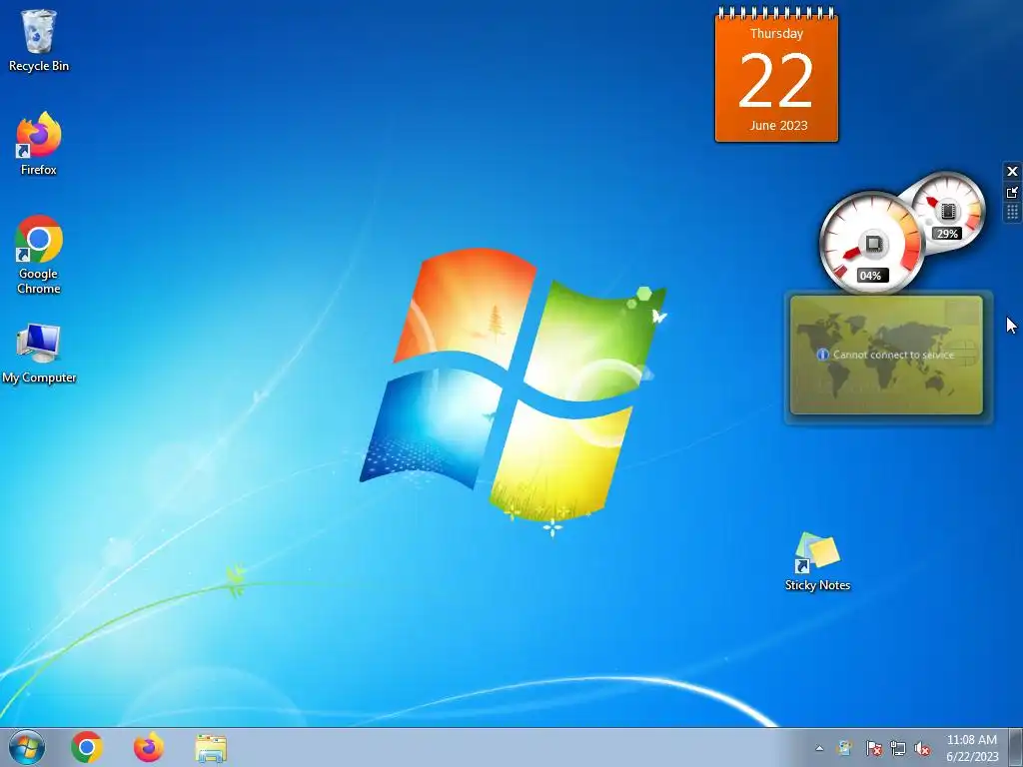Click the CPU usage dial showing 04%
This screenshot has height=767, width=1023.
[871, 243]
